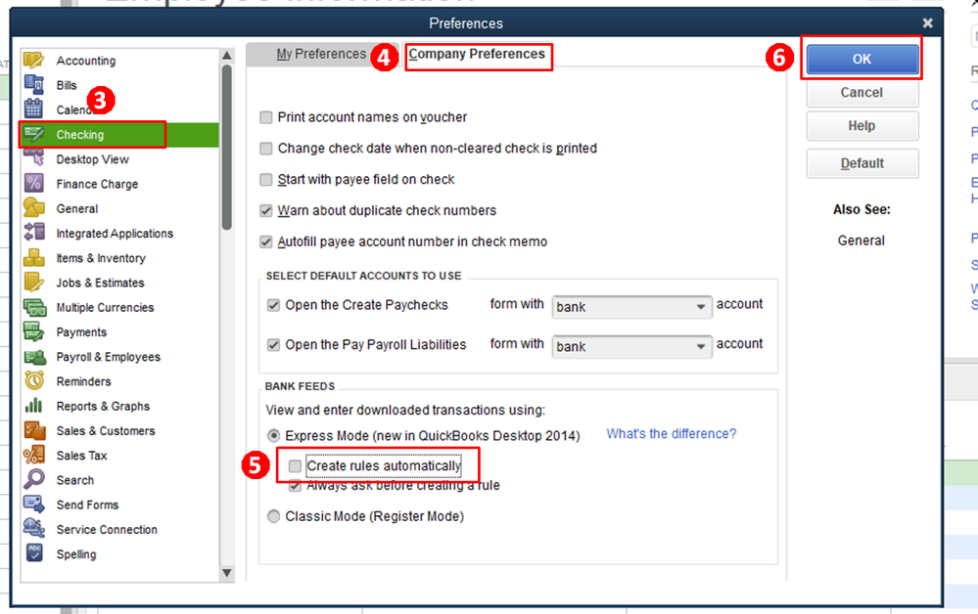Select the Sales & Customers icon
This screenshot has width=978, height=614.
pos(33,430)
